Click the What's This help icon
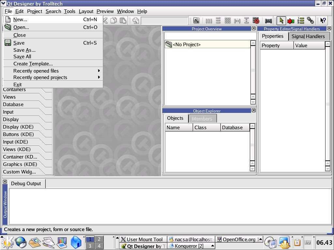This screenshot has height=250, width=334. click(x=323, y=21)
